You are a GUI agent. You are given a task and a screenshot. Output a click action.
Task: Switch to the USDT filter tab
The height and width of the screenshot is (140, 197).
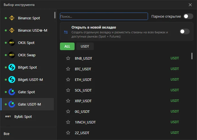(x=85, y=46)
